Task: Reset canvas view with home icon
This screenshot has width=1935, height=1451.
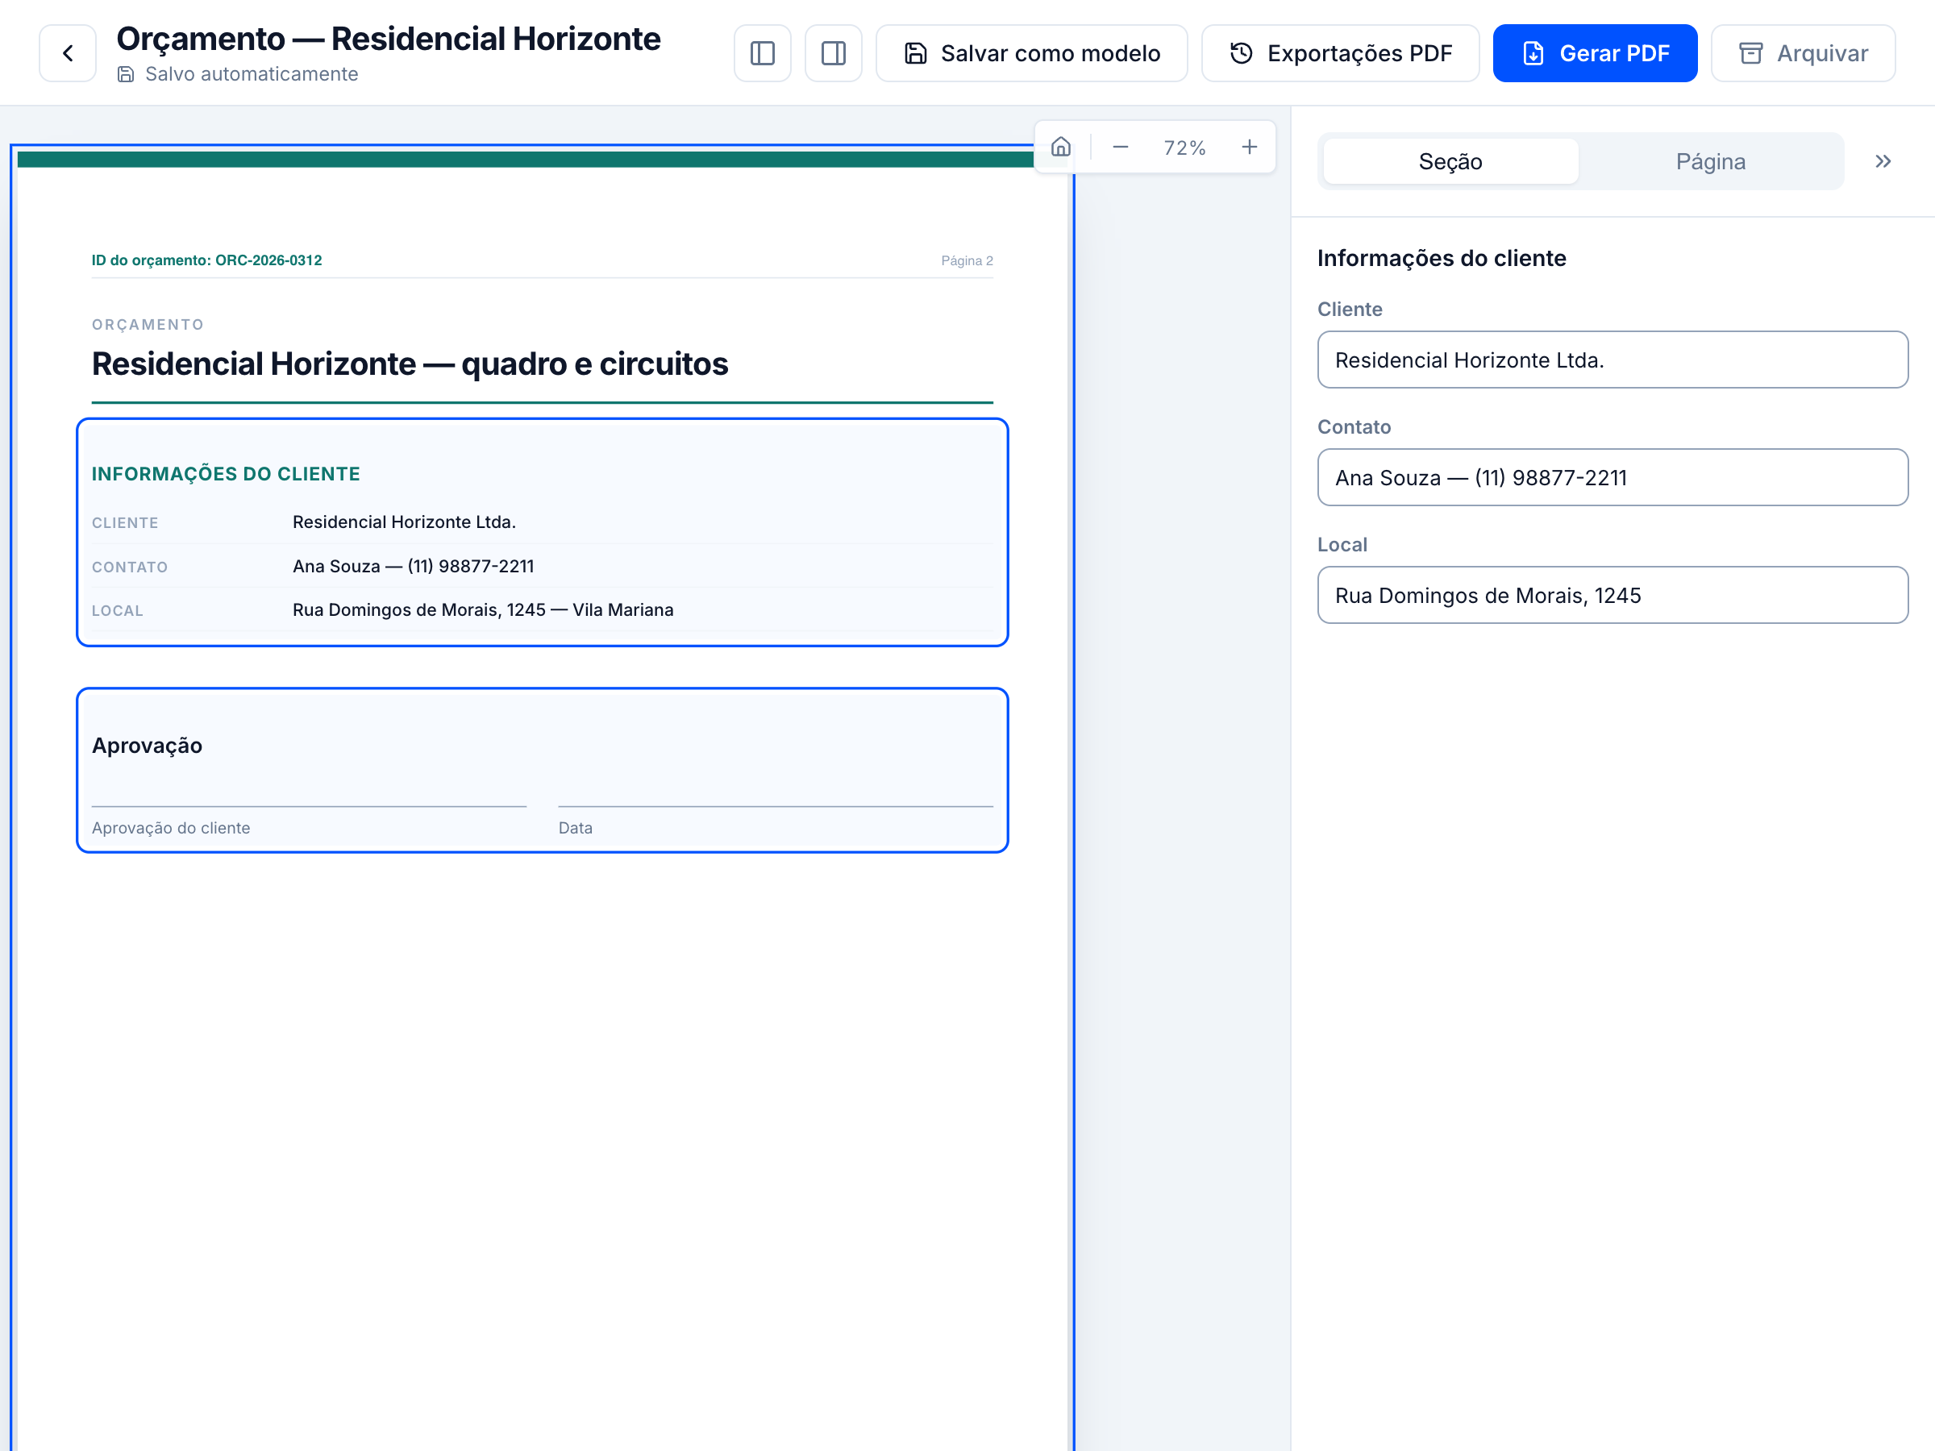Action: 1060,147
